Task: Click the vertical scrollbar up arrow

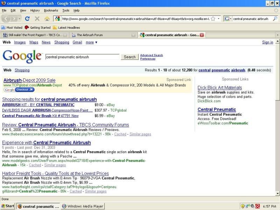Action: pyautogui.click(x=278, y=41)
